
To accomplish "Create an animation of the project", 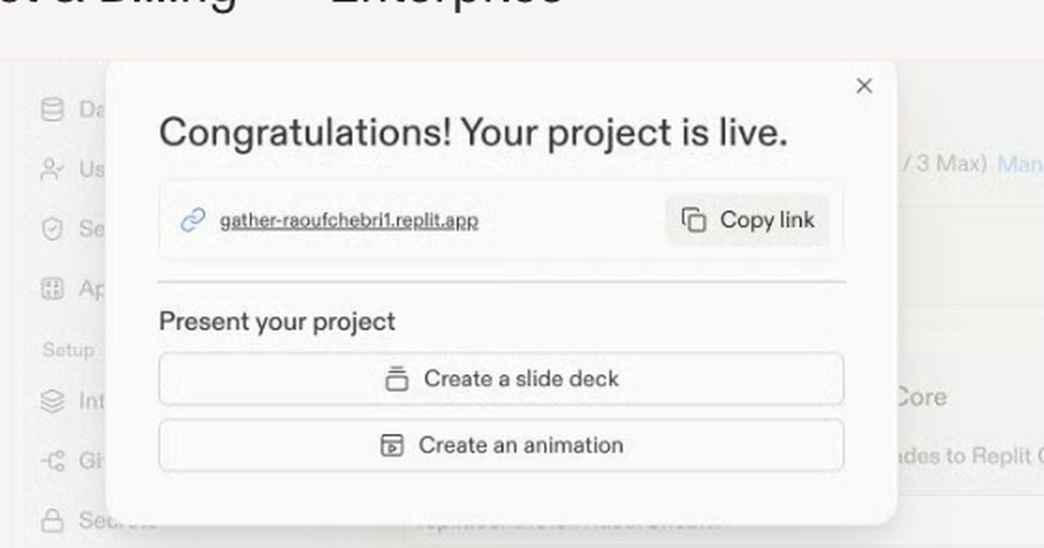I will 501,445.
